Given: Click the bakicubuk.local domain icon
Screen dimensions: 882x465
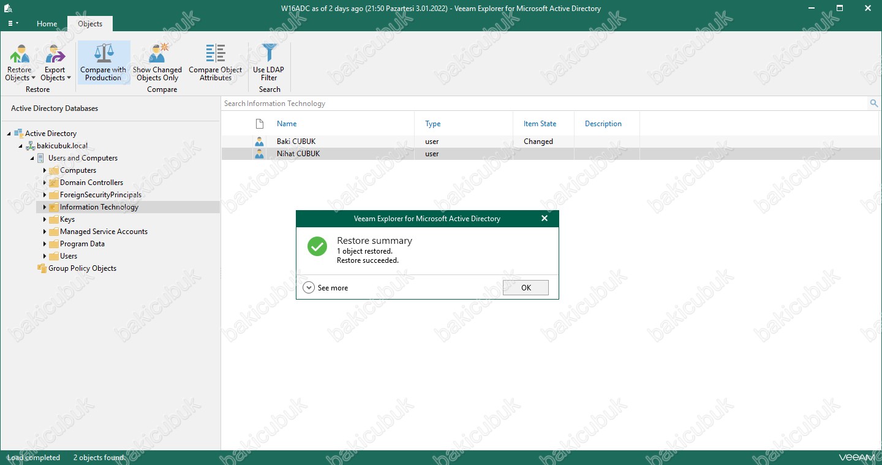Looking at the screenshot, I should [x=30, y=146].
